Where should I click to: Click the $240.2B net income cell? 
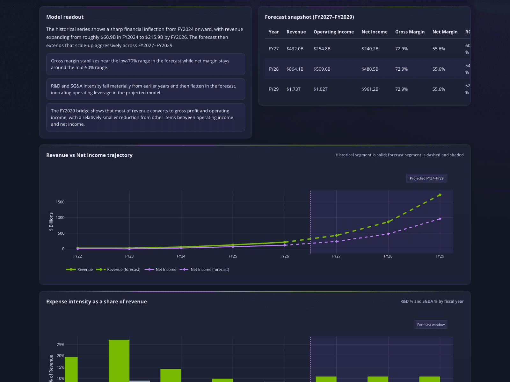[370, 49]
